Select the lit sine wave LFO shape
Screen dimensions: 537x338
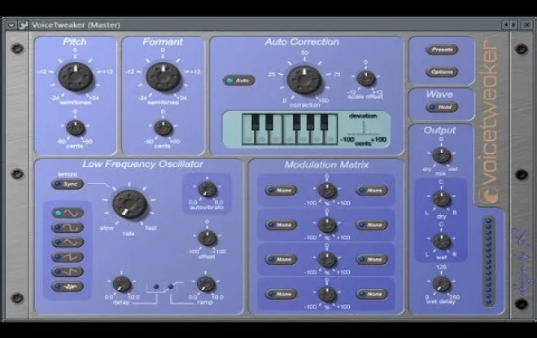click(x=68, y=213)
